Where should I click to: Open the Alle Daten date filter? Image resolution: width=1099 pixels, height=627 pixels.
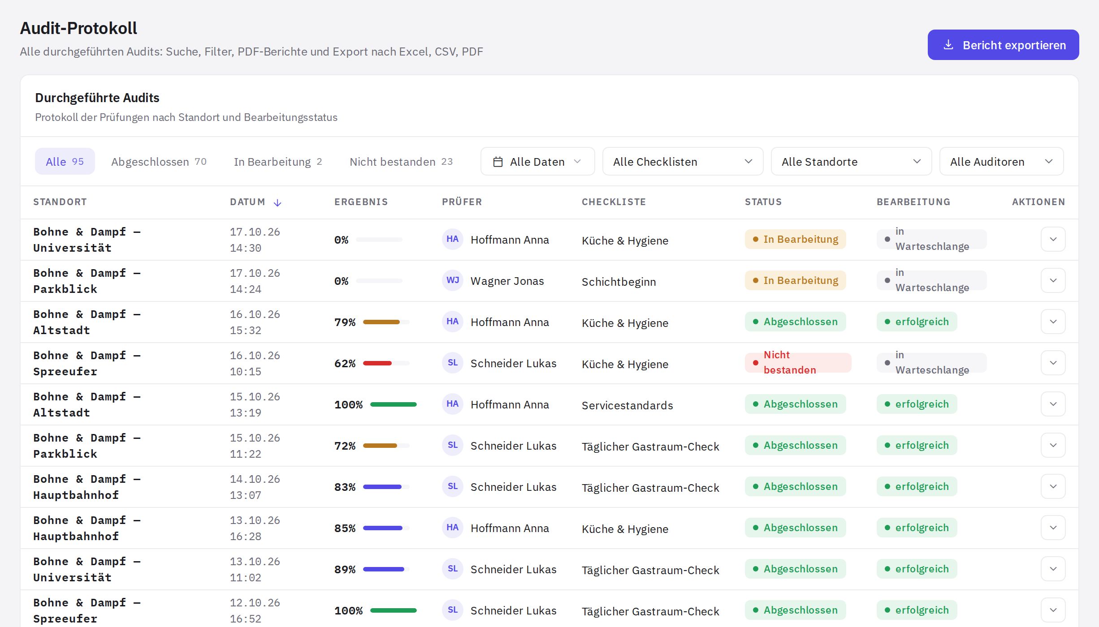537,161
